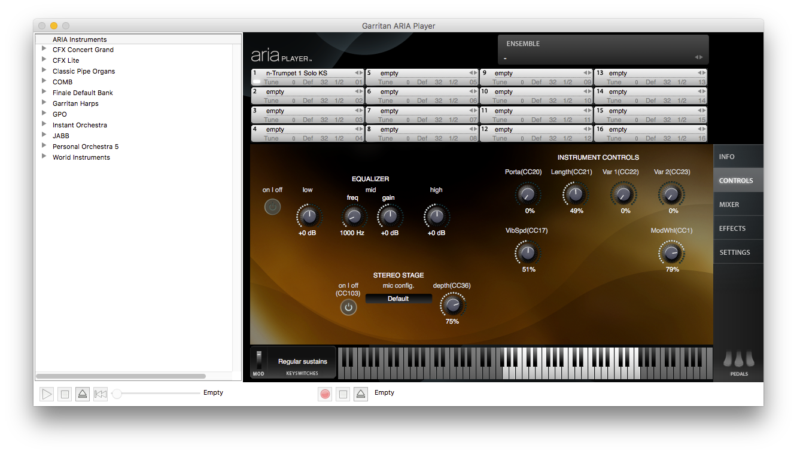Click the Equalizer low knob
Screen dimensions: 797x454
(309, 217)
